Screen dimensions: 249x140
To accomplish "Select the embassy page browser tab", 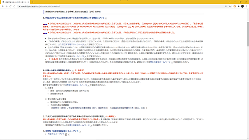I will tap(16, 2).
